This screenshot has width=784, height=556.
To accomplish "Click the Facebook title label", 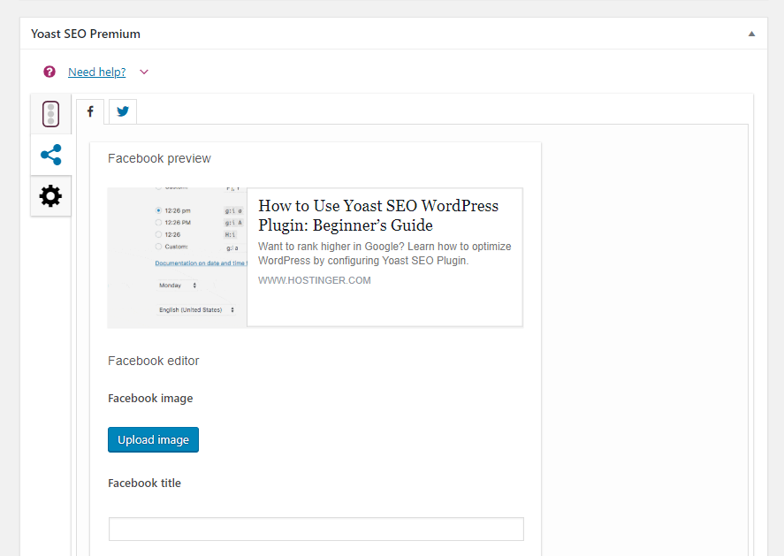I will point(144,483).
